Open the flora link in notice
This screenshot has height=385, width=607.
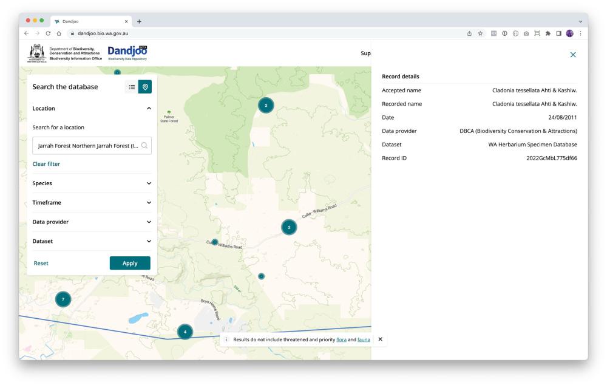tap(341, 339)
